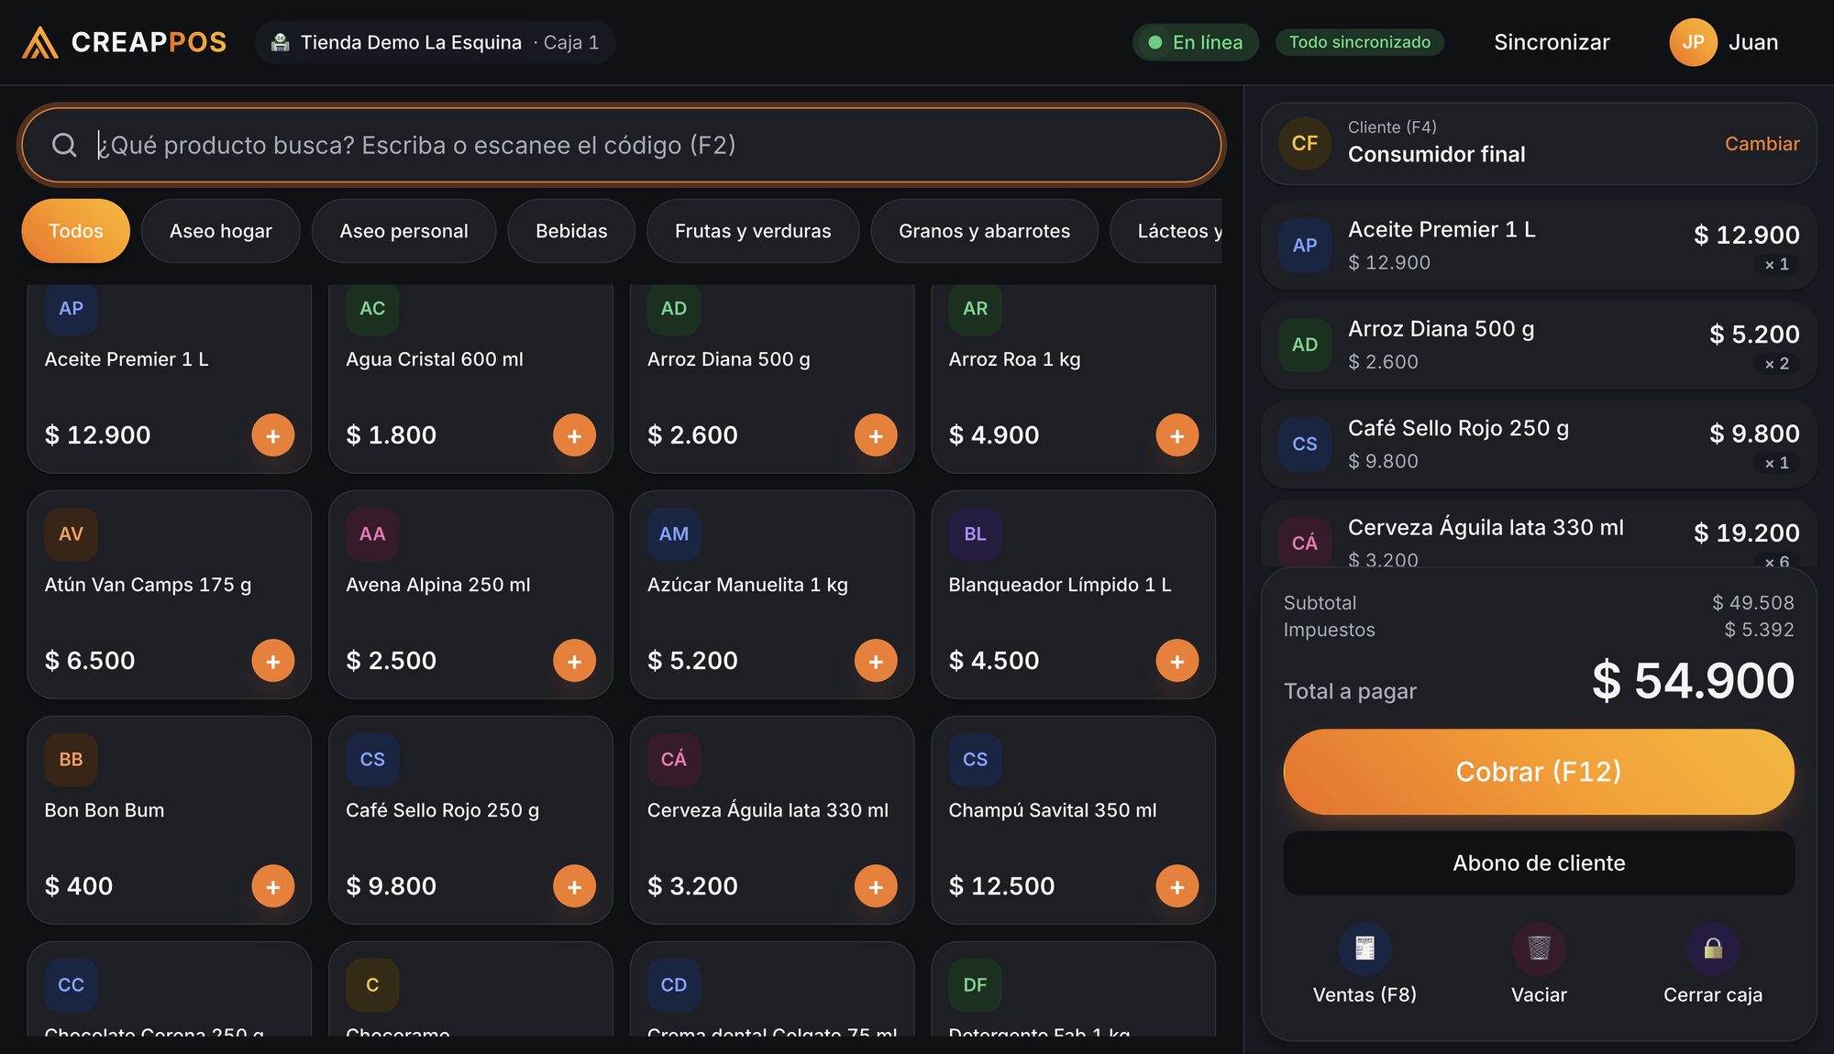Viewport: 1834px width, 1054px height.
Task: Filter by Aseo hogar category
Action: coord(221,231)
